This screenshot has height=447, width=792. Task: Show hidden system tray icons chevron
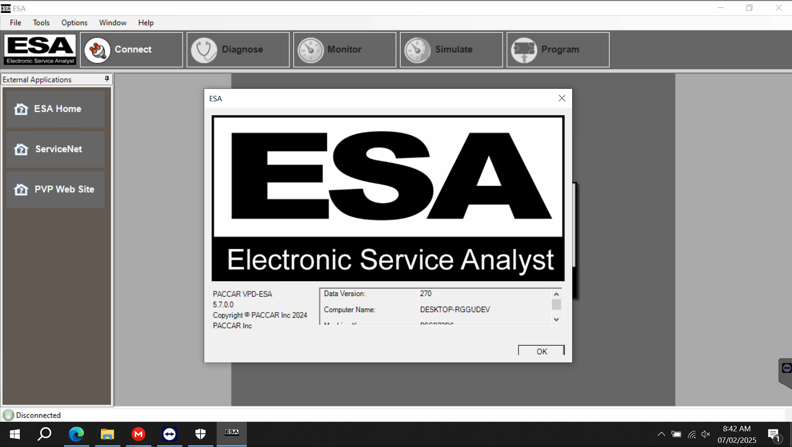pyautogui.click(x=661, y=434)
